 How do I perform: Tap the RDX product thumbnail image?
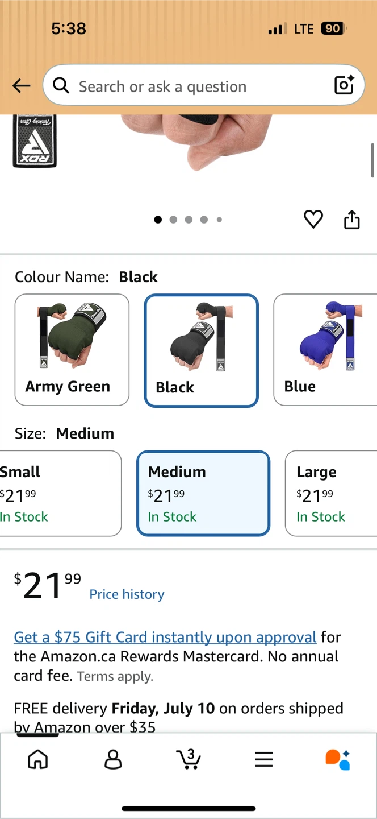coord(35,140)
